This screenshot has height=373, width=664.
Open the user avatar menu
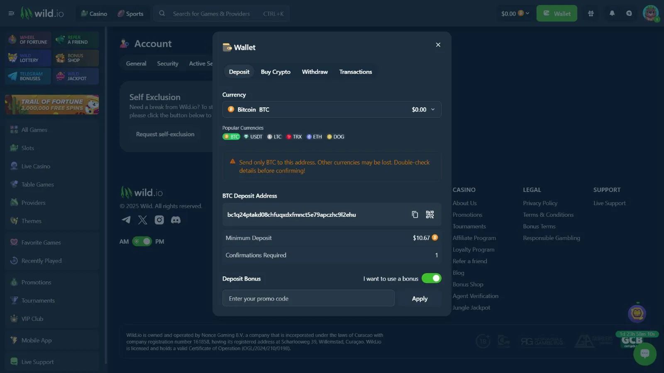(650, 13)
